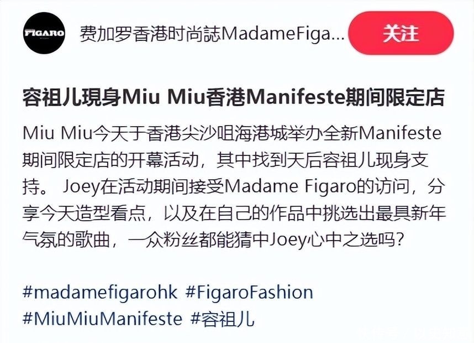Click "Miu Miu" in the bold post title

pyautogui.click(x=163, y=97)
